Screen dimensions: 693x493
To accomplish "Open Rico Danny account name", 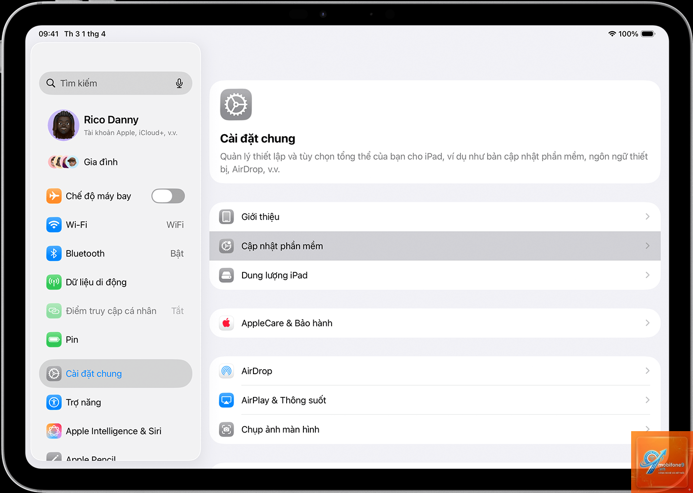I will pyautogui.click(x=111, y=120).
